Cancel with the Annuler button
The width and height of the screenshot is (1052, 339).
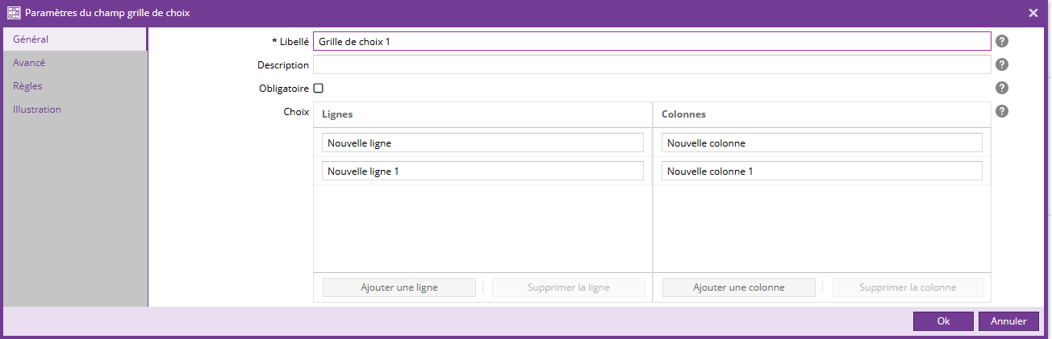(1008, 321)
